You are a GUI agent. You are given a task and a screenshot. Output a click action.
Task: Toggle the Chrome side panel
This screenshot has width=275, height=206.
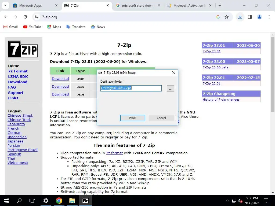point(250,17)
